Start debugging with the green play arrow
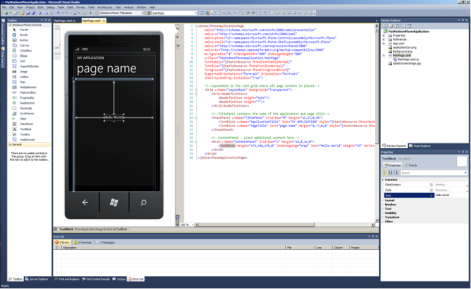 90,13
